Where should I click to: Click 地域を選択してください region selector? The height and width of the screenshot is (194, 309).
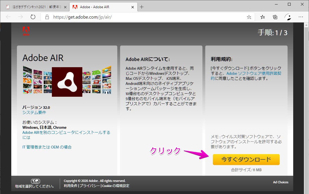35,186
